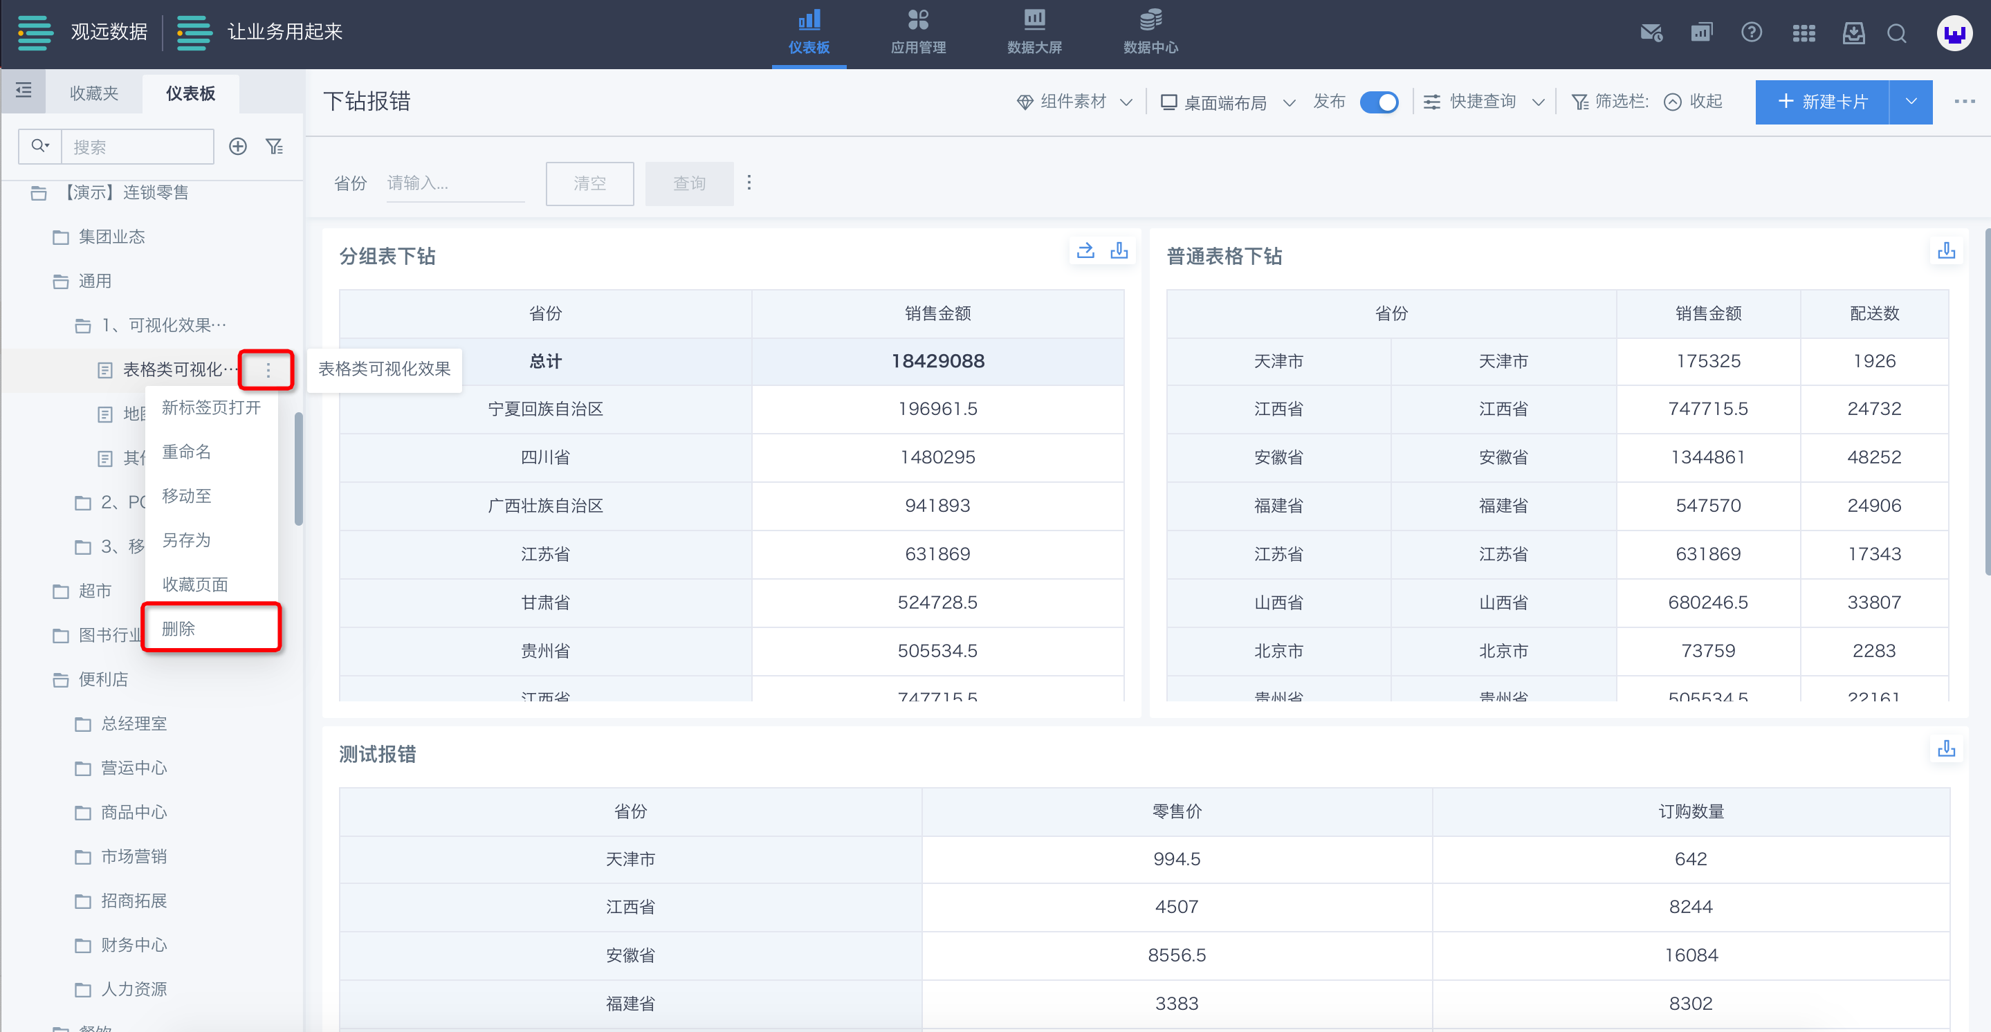Screen dimensions: 1991x1032
Task: Open 应用管理 in top navigation
Action: click(x=917, y=33)
